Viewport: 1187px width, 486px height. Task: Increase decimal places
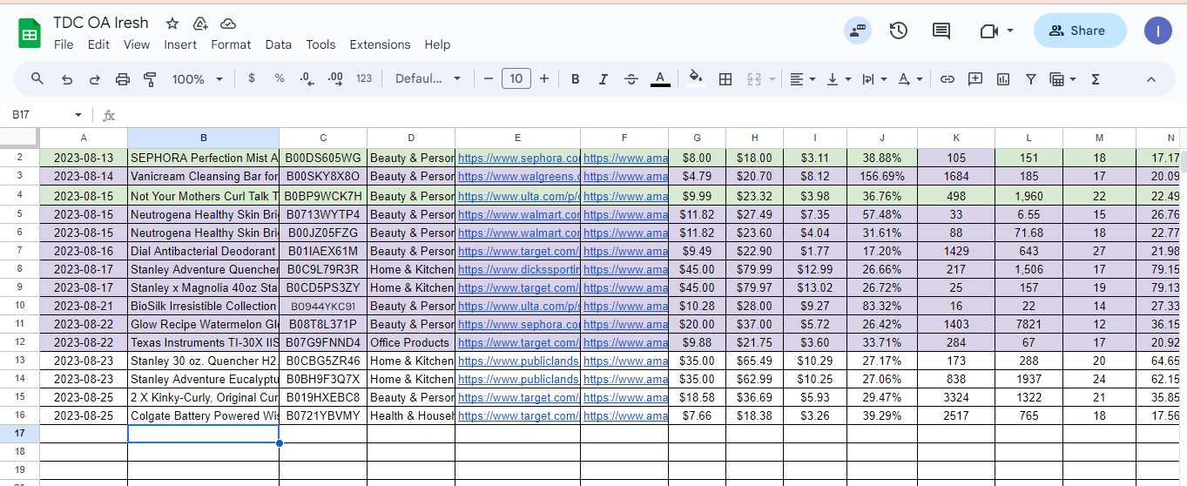[x=335, y=78]
